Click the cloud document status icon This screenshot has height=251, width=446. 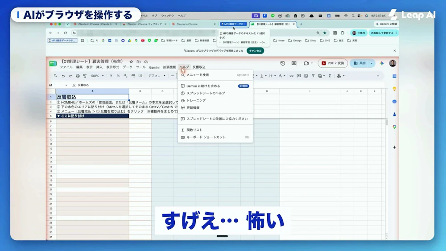(146, 62)
